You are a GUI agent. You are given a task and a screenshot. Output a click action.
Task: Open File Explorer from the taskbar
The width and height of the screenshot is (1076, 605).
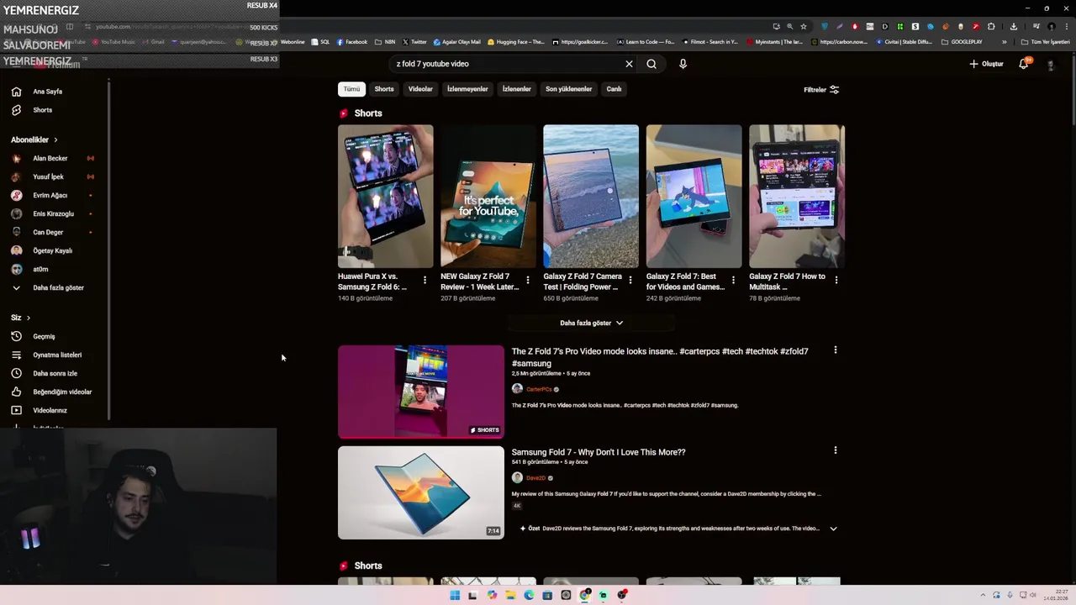(510, 595)
